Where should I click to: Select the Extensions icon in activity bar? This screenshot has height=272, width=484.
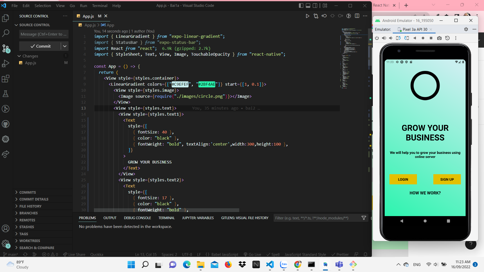pyautogui.click(x=6, y=79)
